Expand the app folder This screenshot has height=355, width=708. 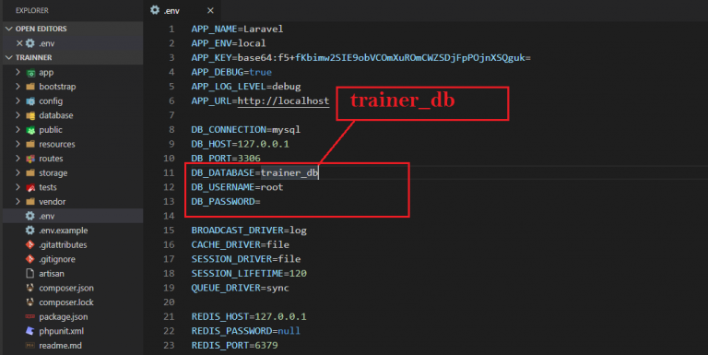tap(18, 72)
